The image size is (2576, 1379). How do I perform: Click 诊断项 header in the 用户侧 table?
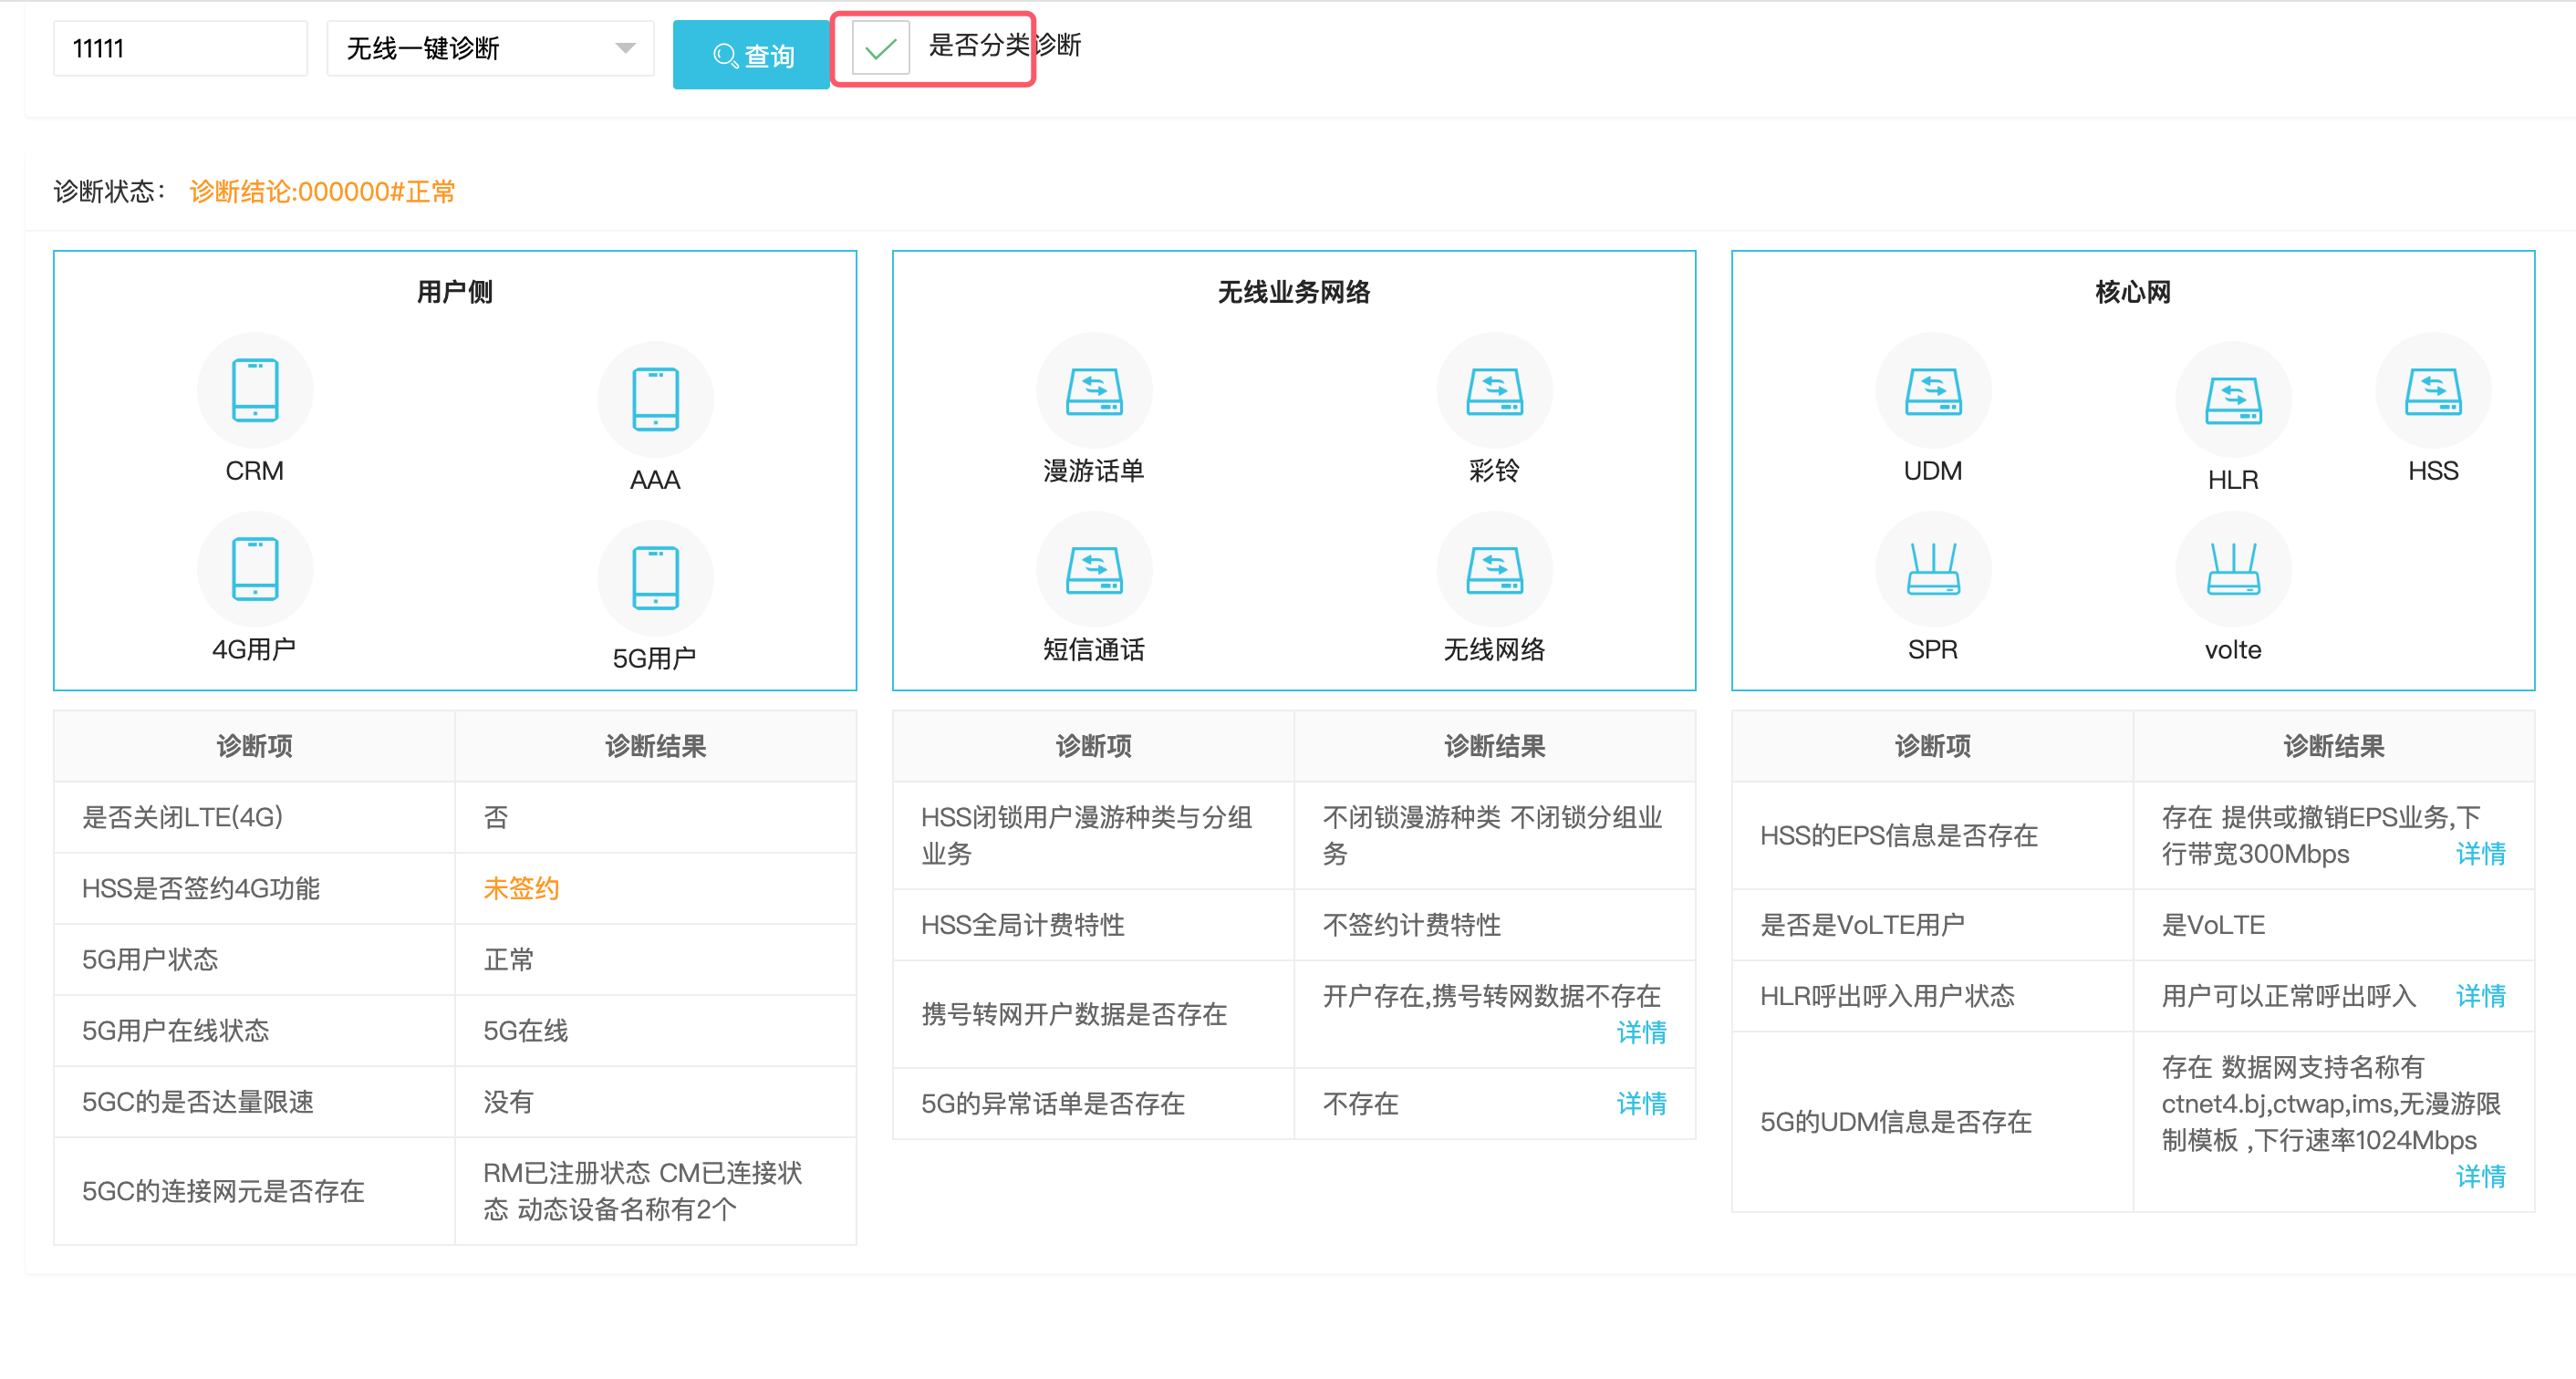coord(254,746)
